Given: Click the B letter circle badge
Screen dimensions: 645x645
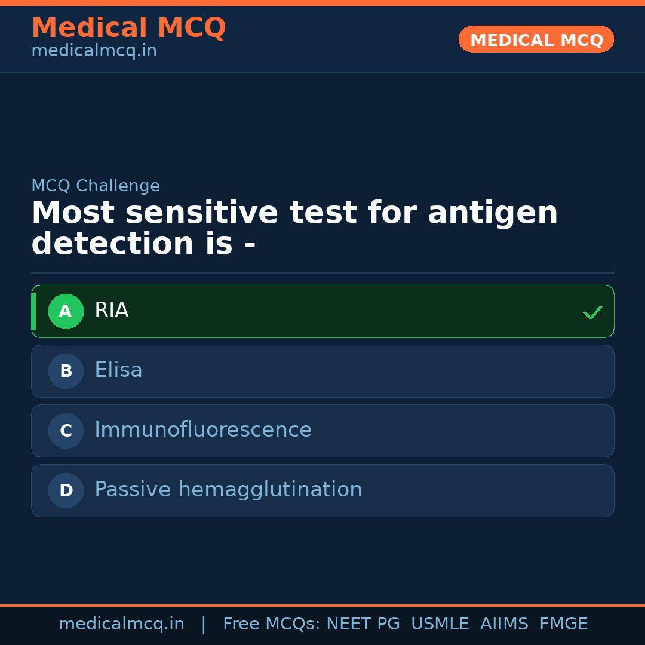Looking at the screenshot, I should [66, 371].
